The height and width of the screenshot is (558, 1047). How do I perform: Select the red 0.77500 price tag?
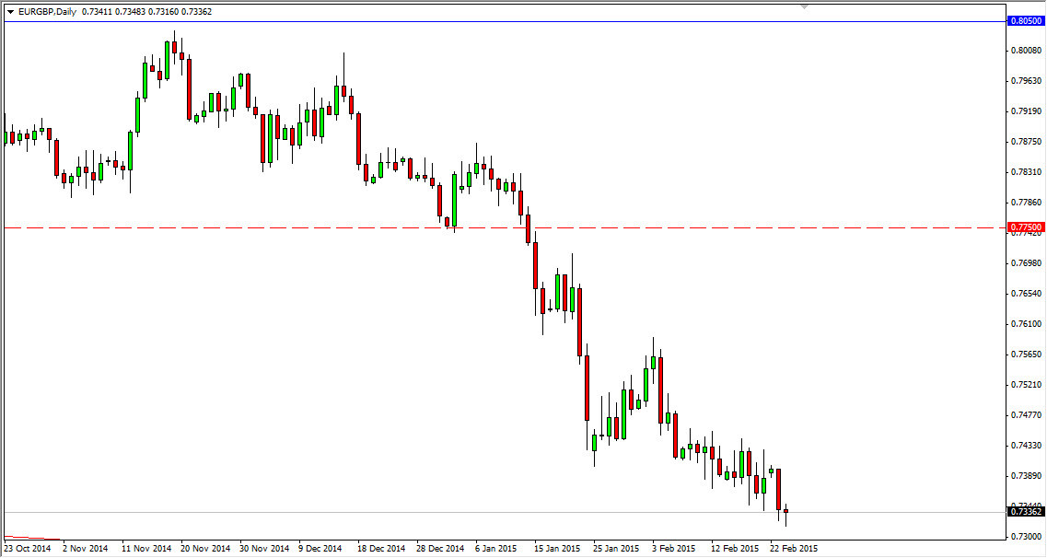1025,226
